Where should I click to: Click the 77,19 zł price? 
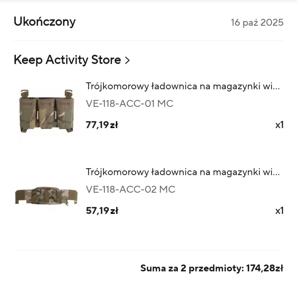point(102,125)
